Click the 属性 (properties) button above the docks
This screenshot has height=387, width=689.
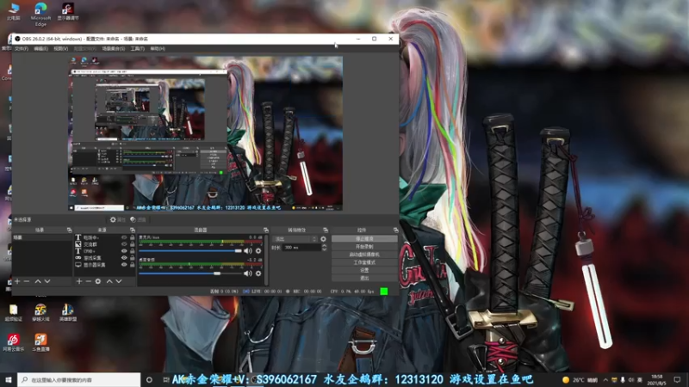tap(118, 219)
